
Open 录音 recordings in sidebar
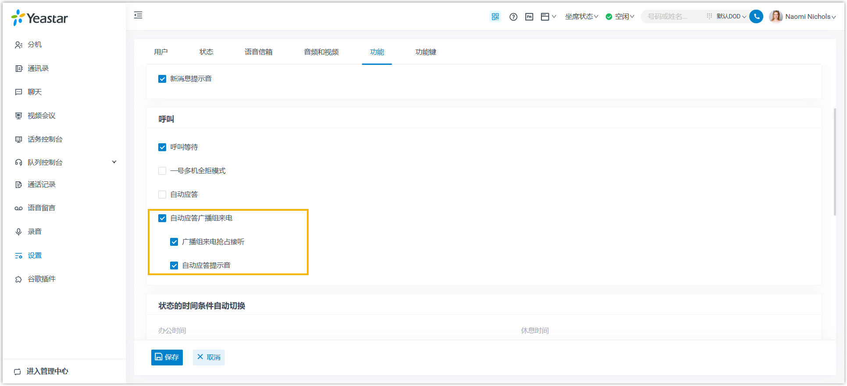pyautogui.click(x=35, y=231)
